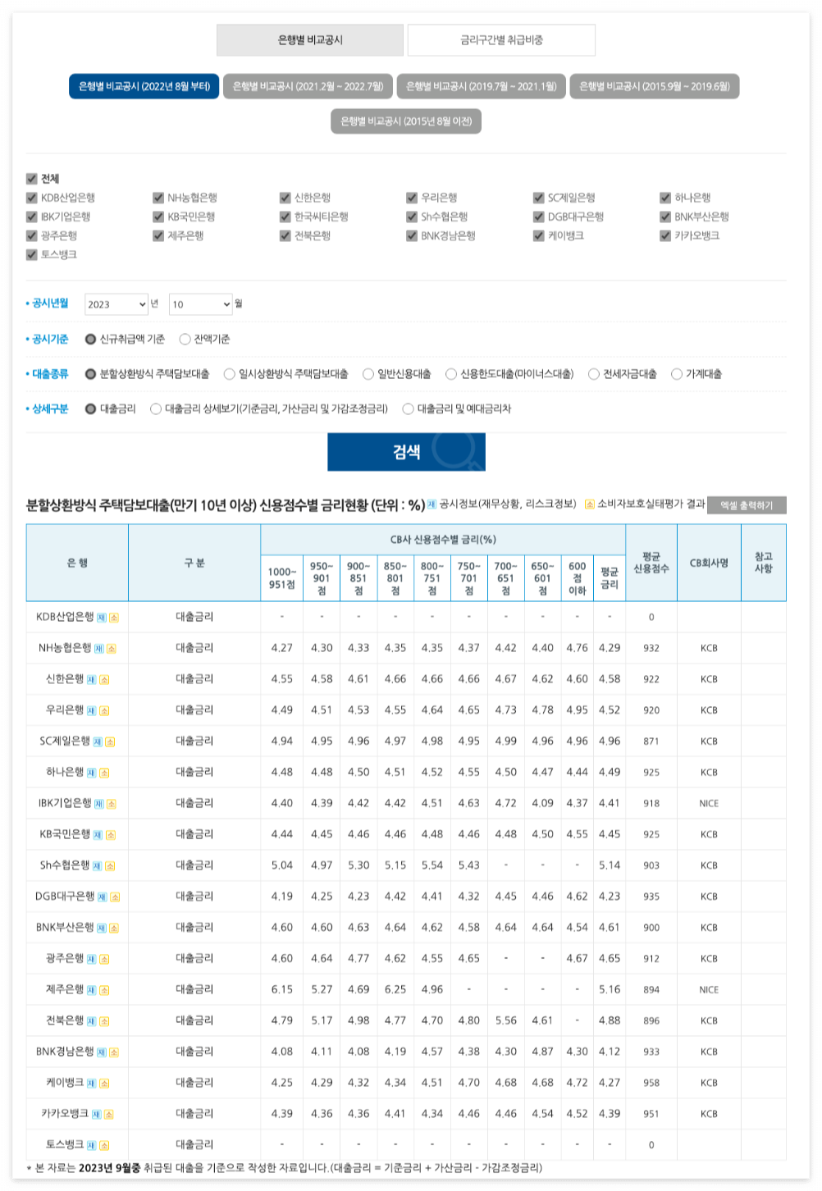The width and height of the screenshot is (822, 1191).
Task: Toggle the 케이뱅크 filter checkbox
Action: (539, 236)
